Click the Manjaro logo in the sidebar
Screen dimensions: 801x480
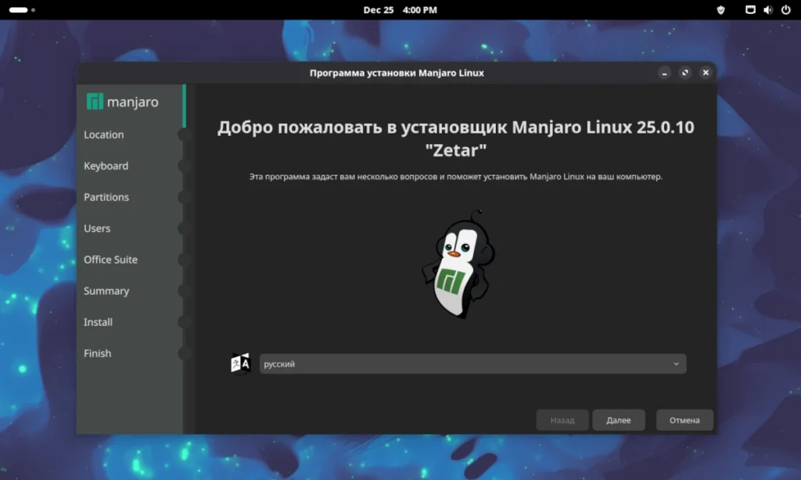[x=123, y=102]
